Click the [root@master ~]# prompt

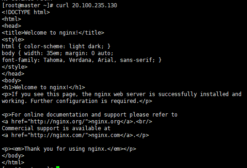click(27, 5)
